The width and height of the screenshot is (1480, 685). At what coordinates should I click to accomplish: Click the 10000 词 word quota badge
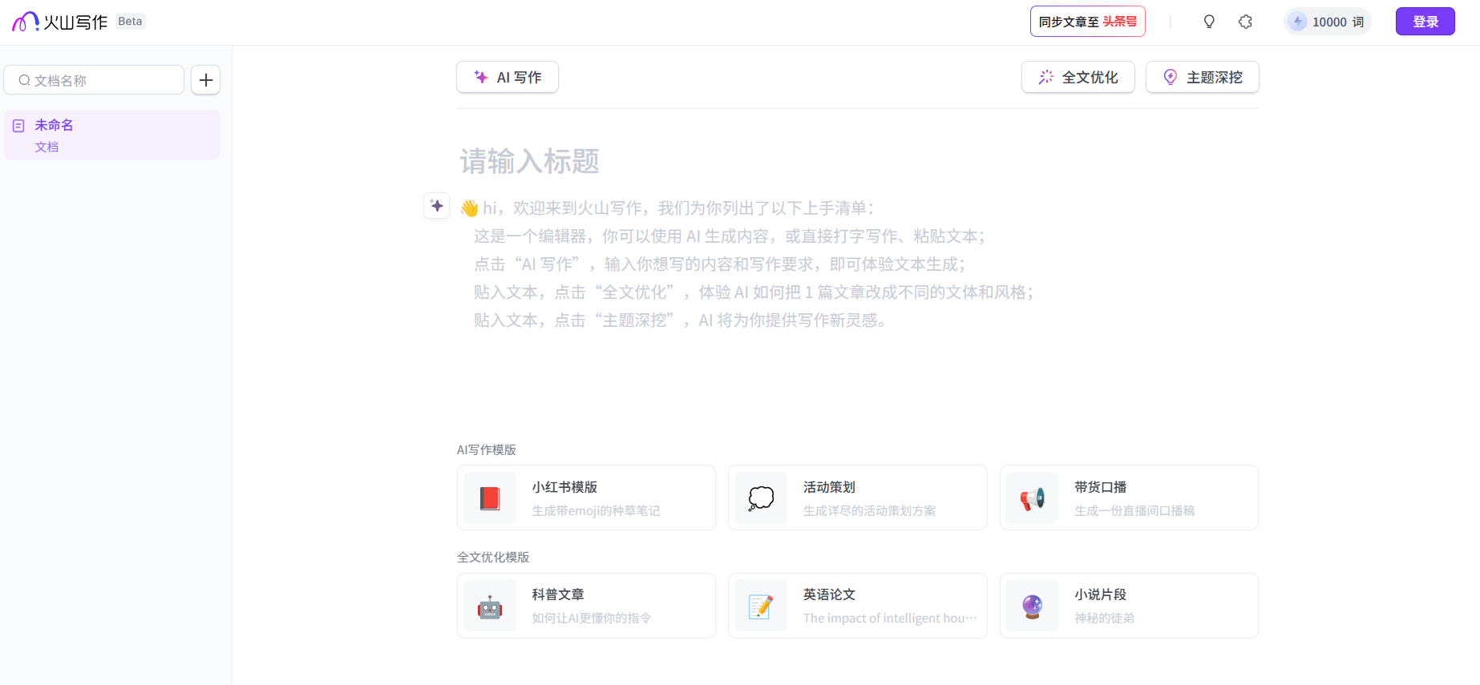click(1328, 22)
